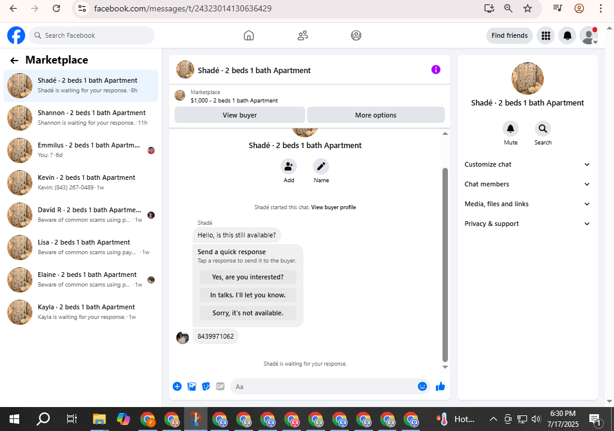The height and width of the screenshot is (431, 614).
Task: Click Shadé profile picture in right panel
Action: click(528, 79)
